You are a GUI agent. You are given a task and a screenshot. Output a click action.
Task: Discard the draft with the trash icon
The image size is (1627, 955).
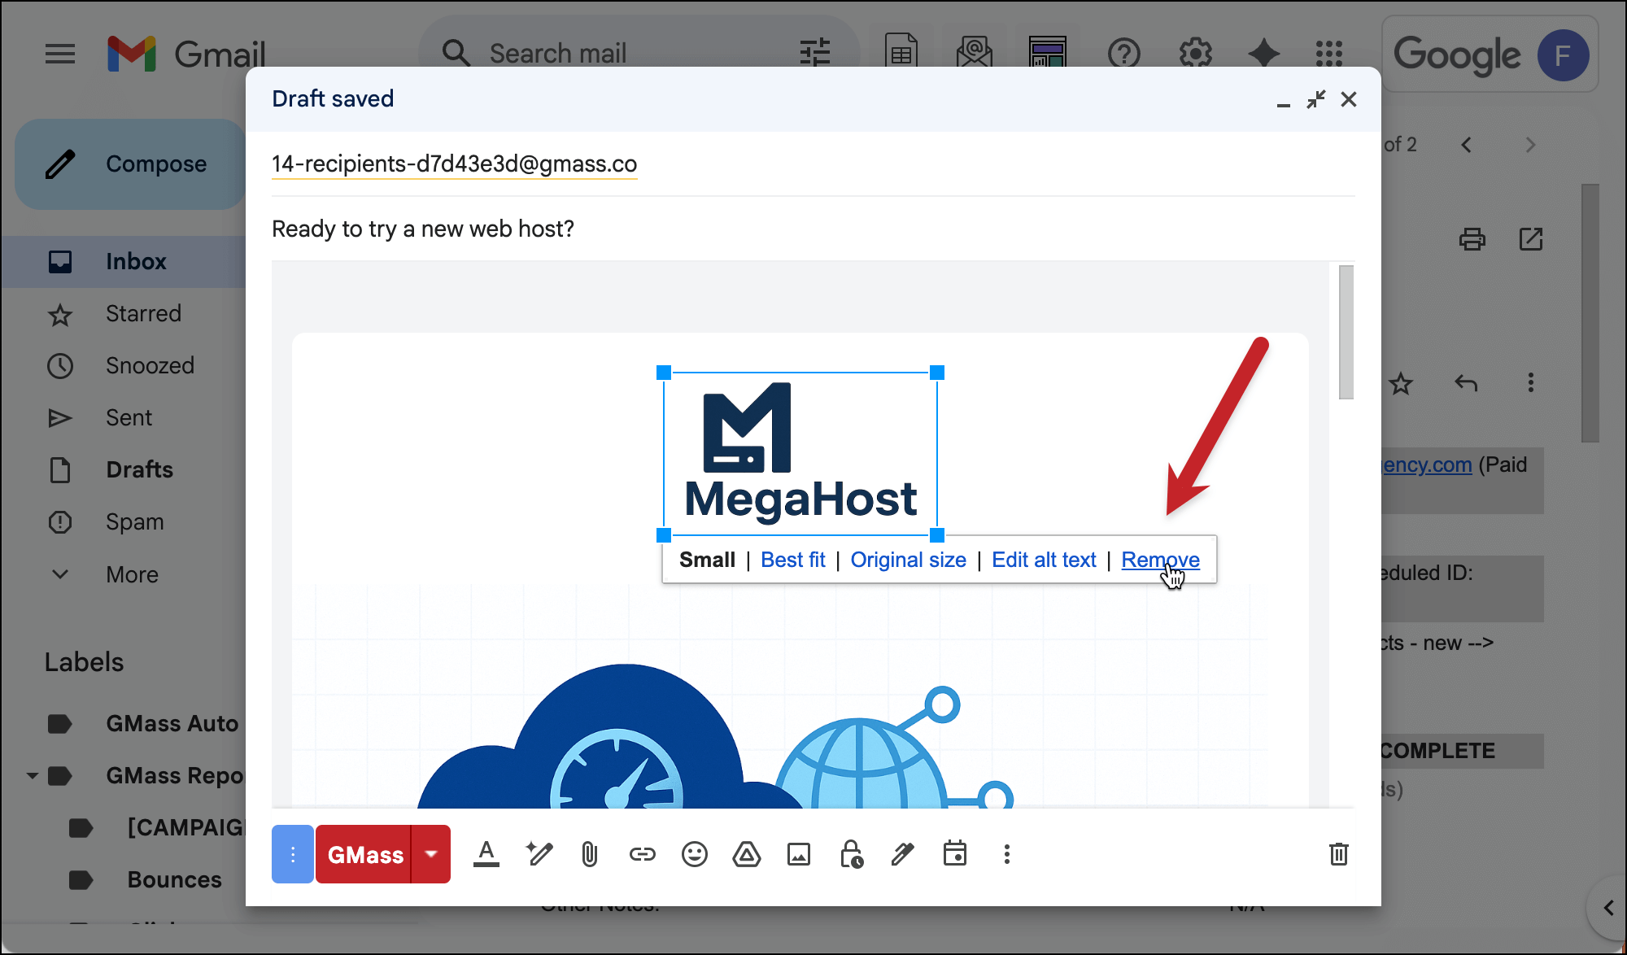point(1339,854)
